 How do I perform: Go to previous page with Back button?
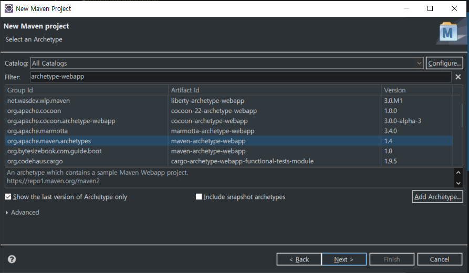[x=299, y=259]
